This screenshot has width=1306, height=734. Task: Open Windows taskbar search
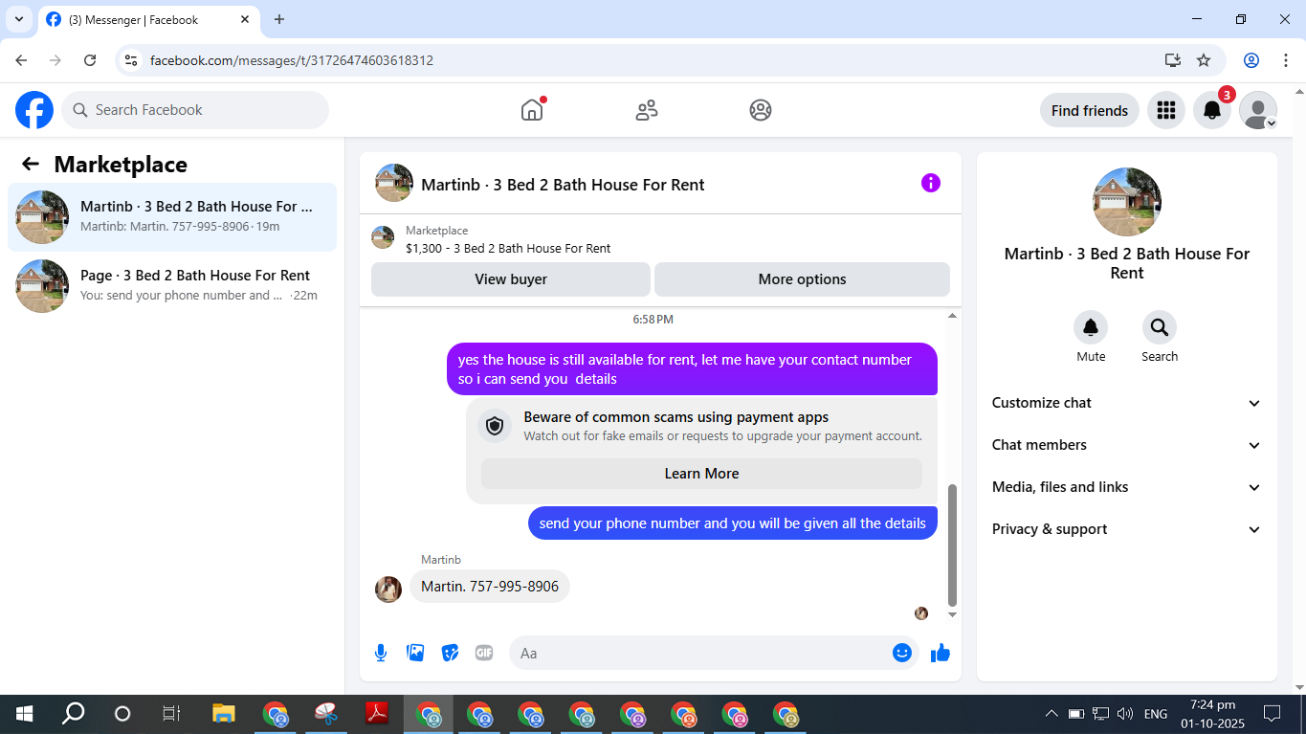pyautogui.click(x=73, y=714)
